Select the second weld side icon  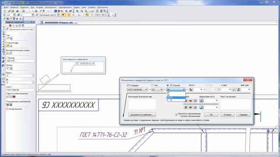point(11,46)
